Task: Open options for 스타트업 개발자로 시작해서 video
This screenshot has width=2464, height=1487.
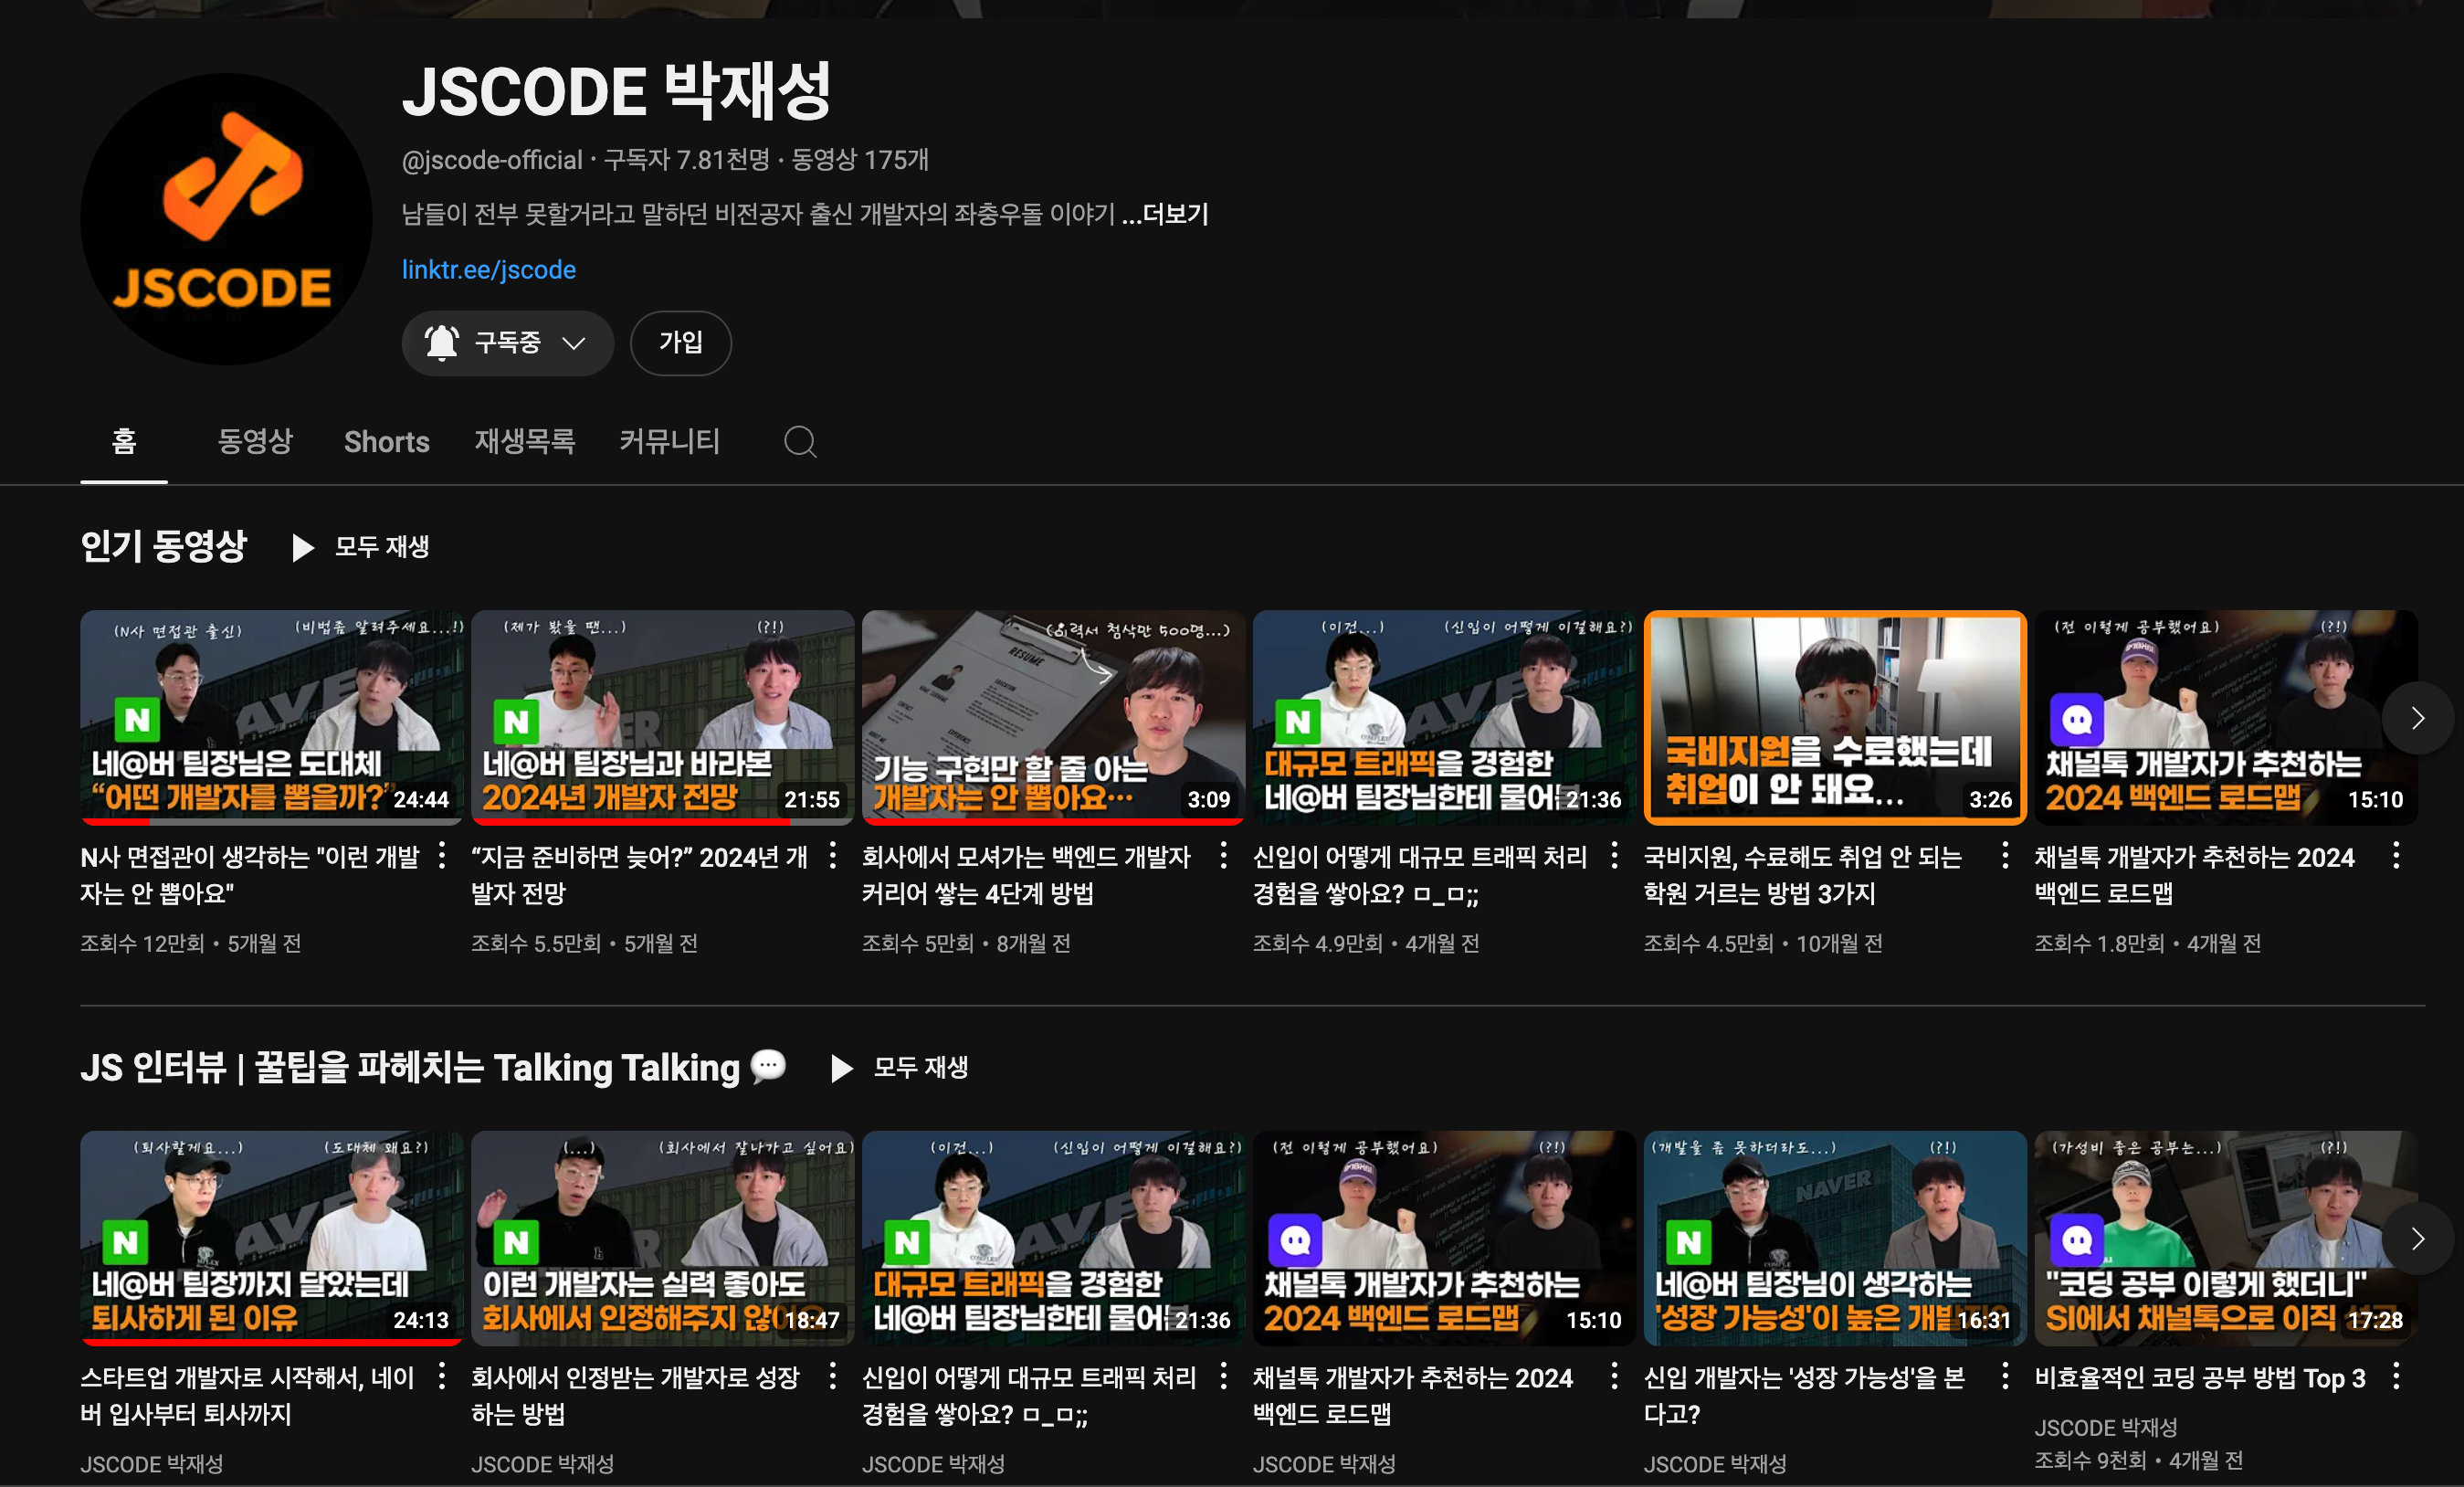Action: tap(442, 1377)
